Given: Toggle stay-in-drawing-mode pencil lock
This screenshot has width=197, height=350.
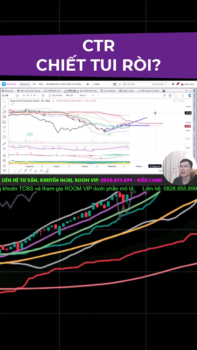Looking at the screenshot, I should (4, 160).
